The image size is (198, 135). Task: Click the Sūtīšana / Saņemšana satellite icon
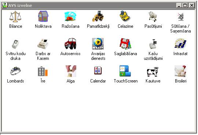(x=180, y=16)
